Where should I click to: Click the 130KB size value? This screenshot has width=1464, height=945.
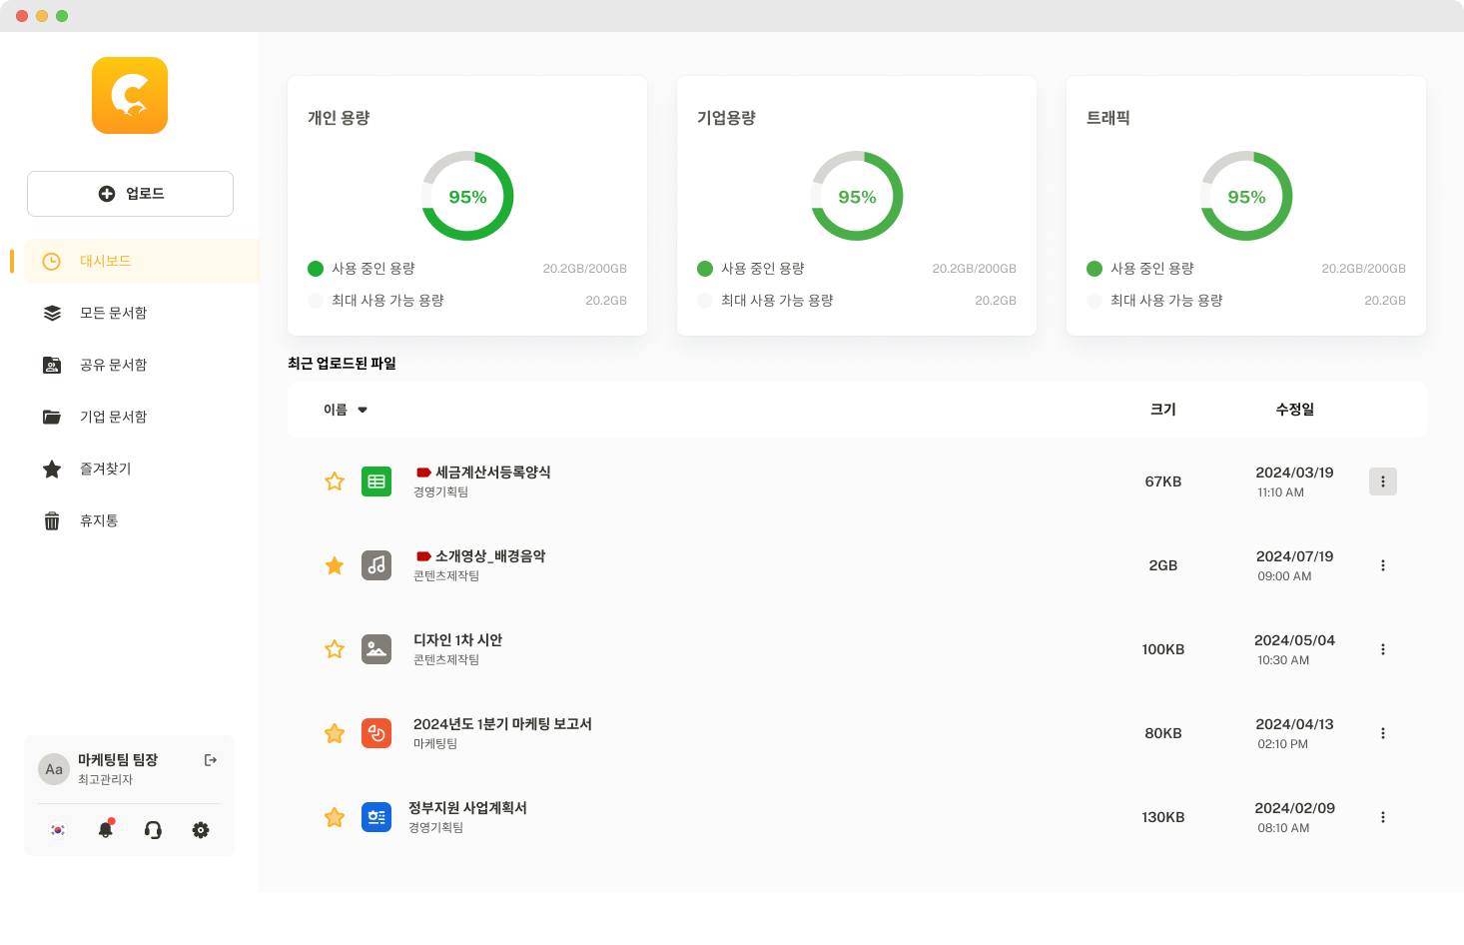(1163, 817)
